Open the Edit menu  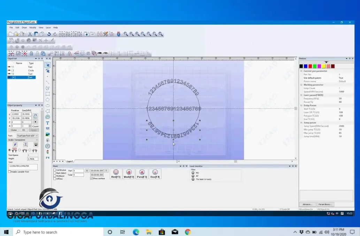[x=17, y=28]
